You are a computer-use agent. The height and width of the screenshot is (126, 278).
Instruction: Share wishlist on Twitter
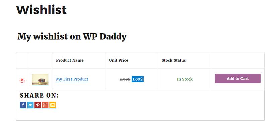coord(30,105)
